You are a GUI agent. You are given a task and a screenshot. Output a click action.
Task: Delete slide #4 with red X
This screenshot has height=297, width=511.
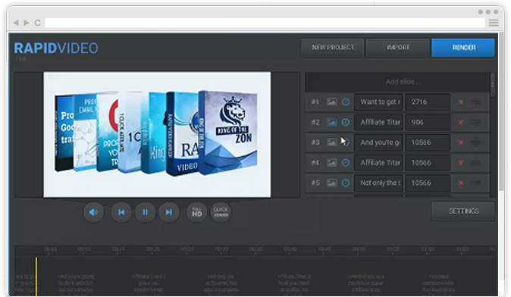pos(460,162)
